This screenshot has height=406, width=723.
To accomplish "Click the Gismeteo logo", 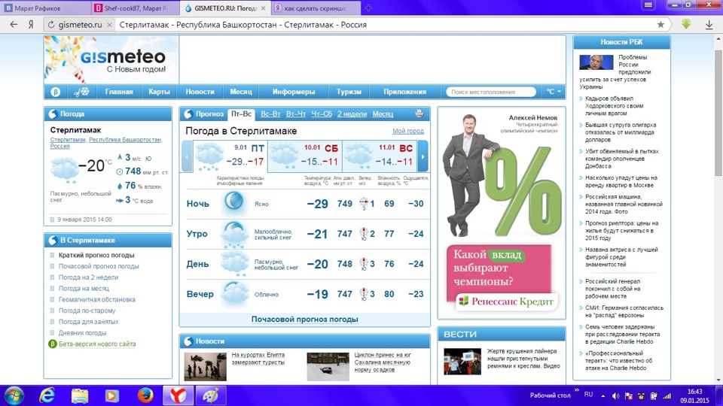I will pyautogui.click(x=123, y=56).
